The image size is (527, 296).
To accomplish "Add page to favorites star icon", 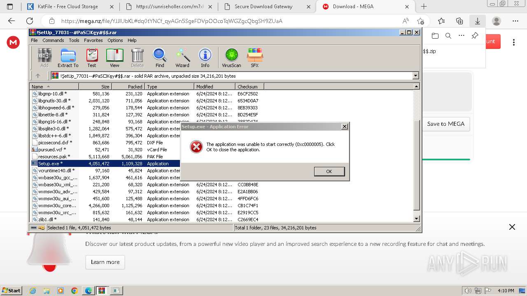I will [420, 21].
